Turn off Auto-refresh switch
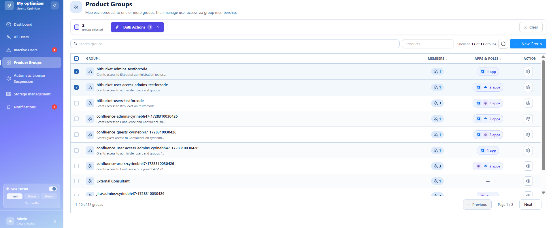This screenshot has width=553, height=228. [52, 189]
